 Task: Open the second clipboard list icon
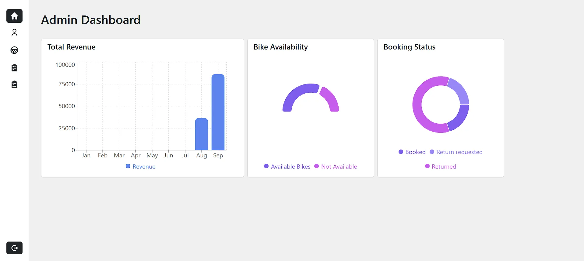tap(14, 84)
